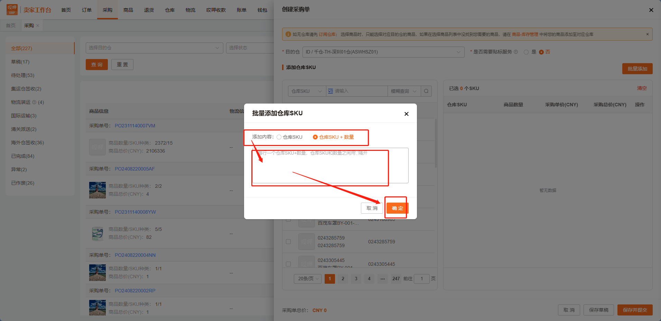The image size is (661, 321).
Task: Go to page 2 of SKU list
Action: coord(343,279)
